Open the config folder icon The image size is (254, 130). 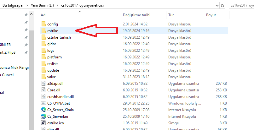[x=43, y=24]
